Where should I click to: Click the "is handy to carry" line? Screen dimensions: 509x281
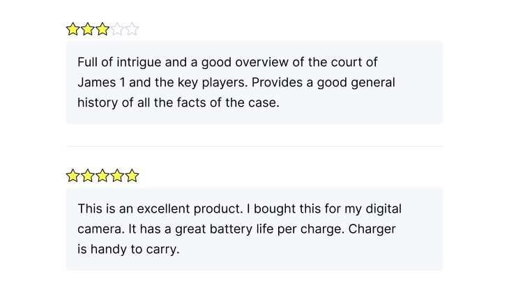coord(128,249)
